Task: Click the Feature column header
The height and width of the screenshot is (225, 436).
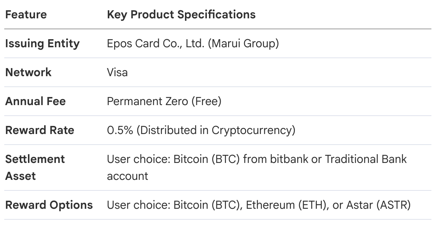Action: (26, 14)
